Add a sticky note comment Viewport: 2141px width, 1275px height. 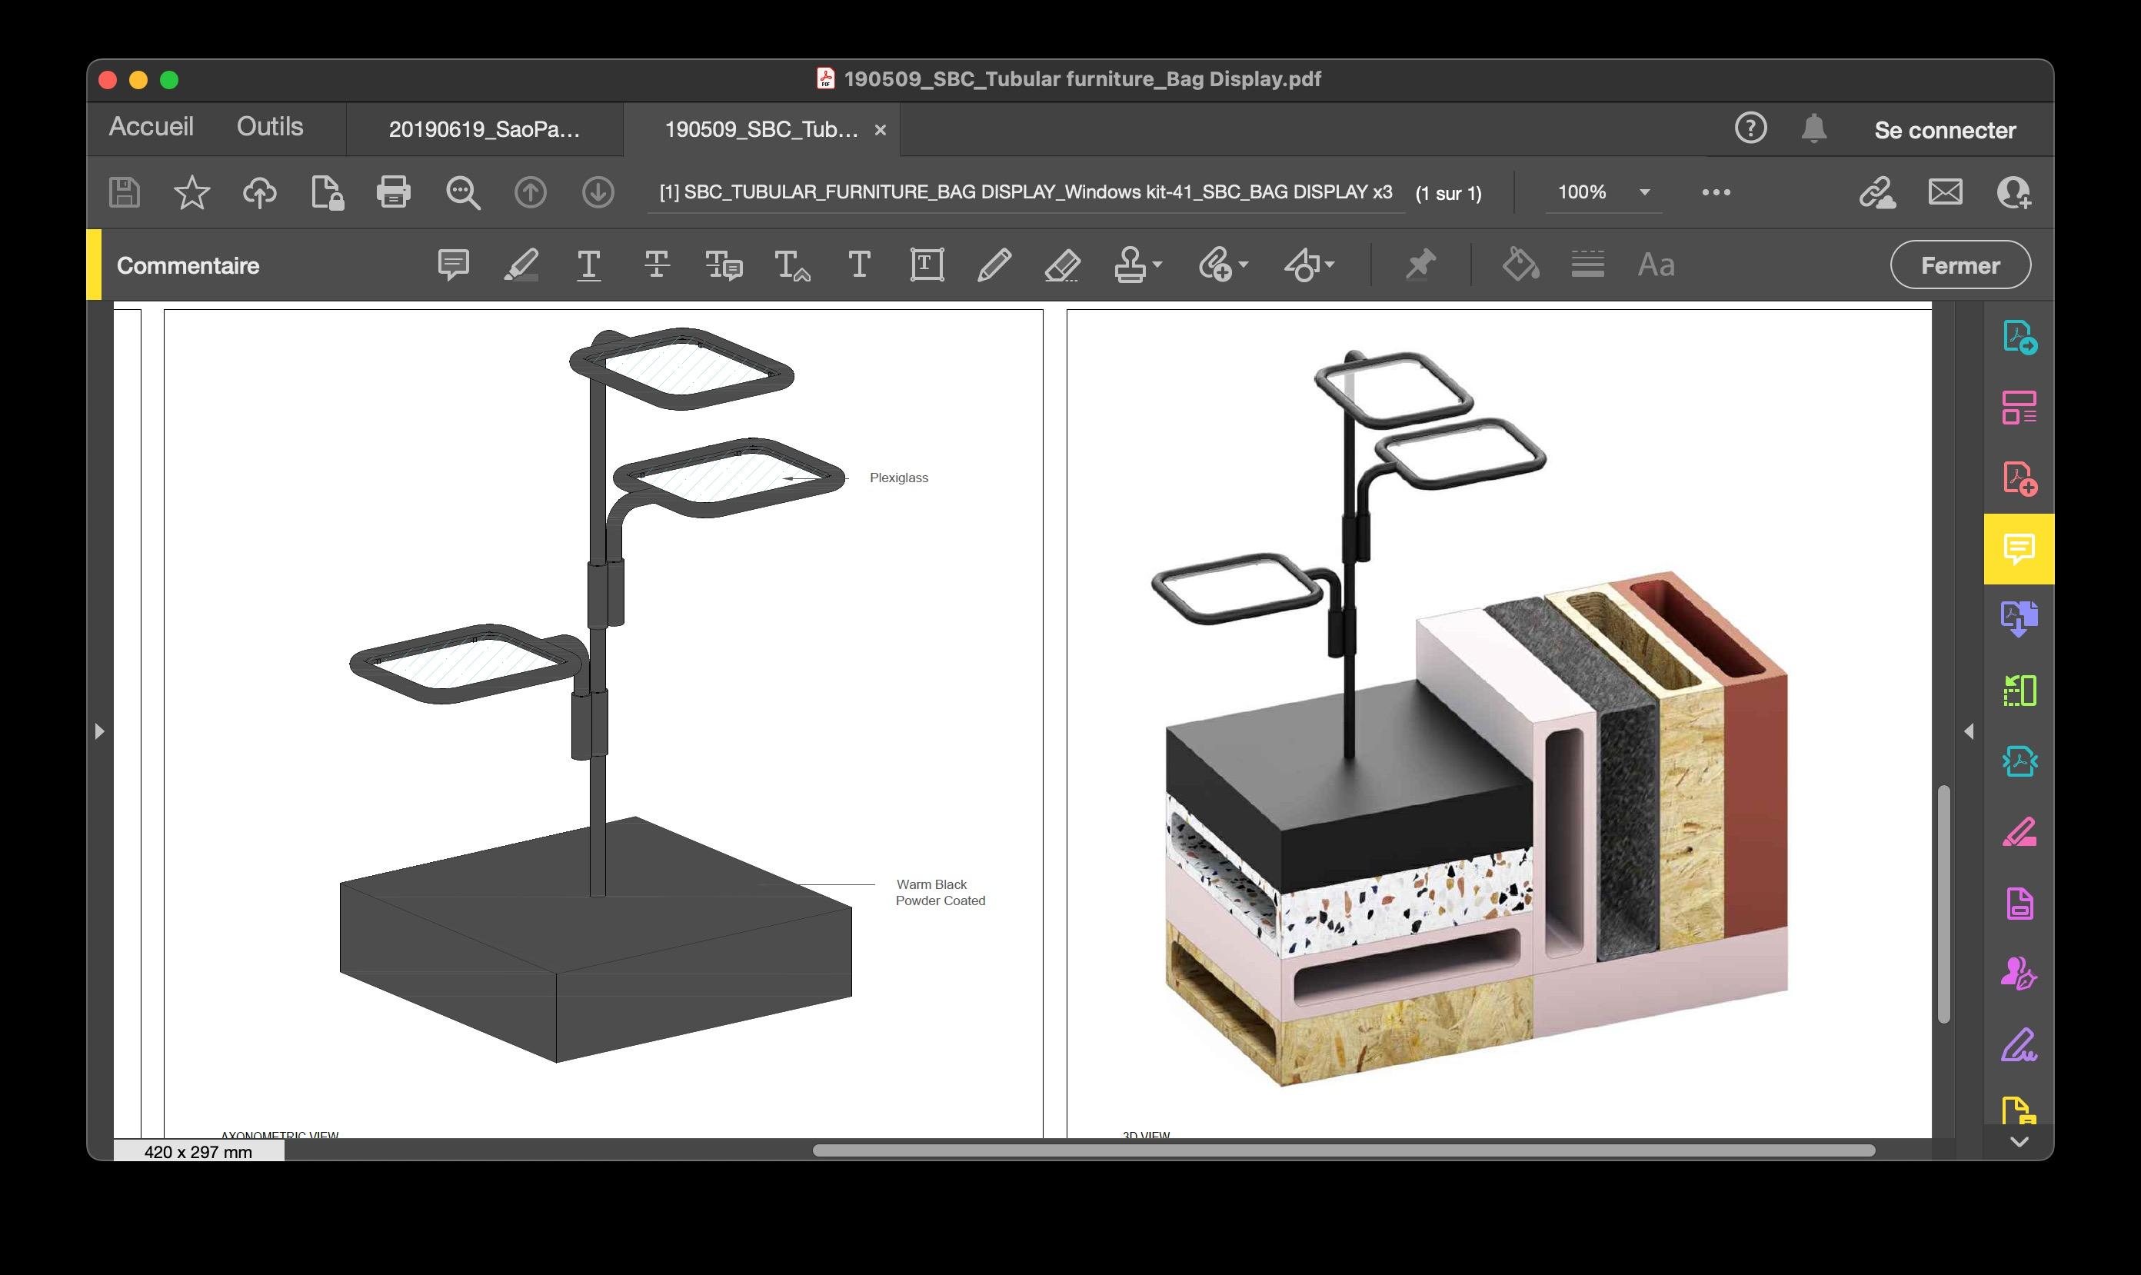click(x=453, y=264)
